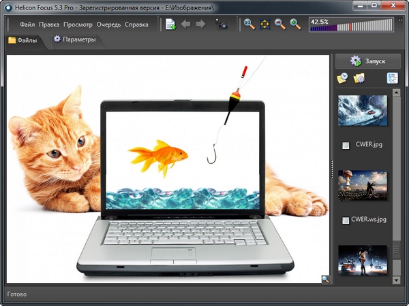Click the file list scrollbar down arrow

pos(397,279)
